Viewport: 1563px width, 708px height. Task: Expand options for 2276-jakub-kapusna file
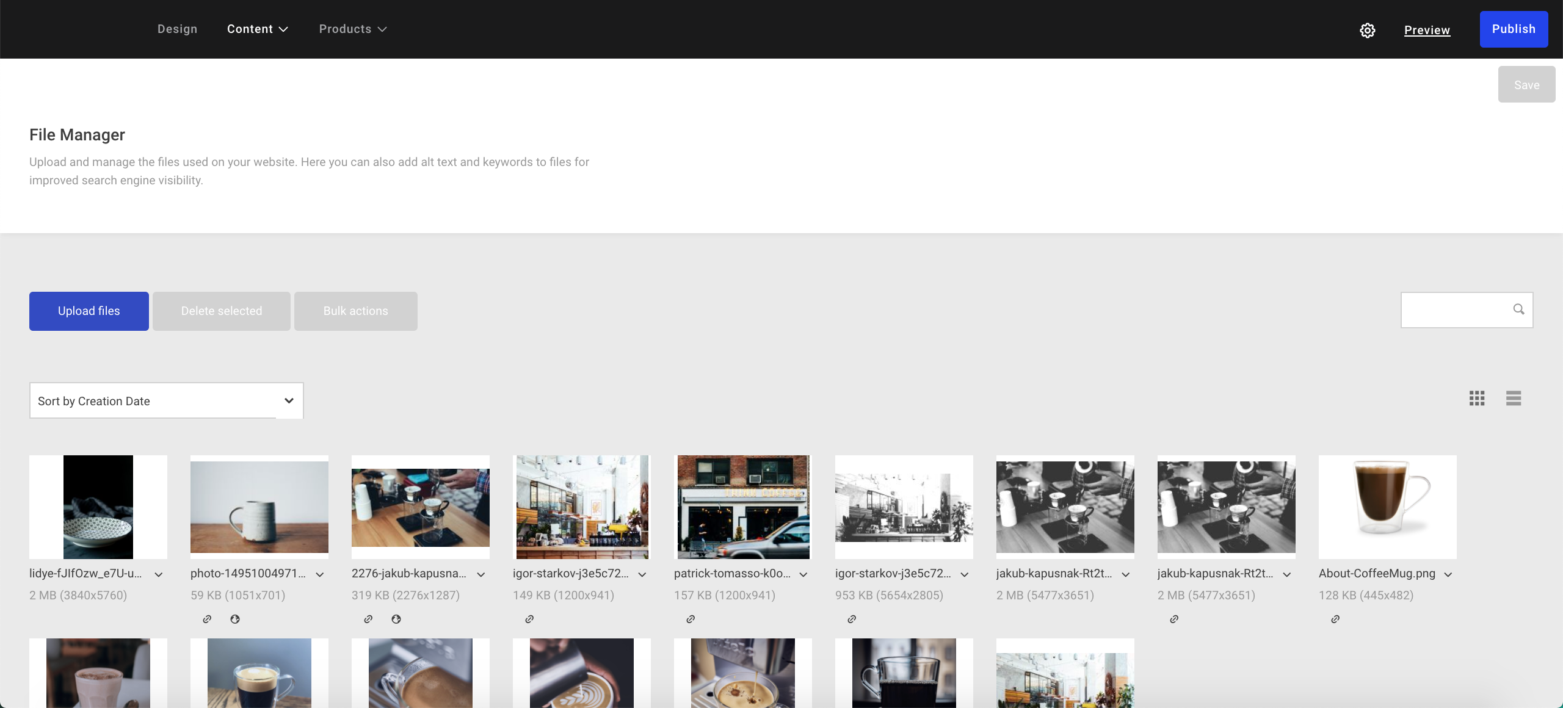coord(481,574)
